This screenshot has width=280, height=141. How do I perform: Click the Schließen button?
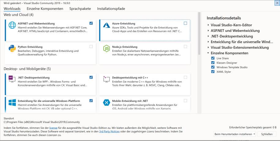click(267, 134)
